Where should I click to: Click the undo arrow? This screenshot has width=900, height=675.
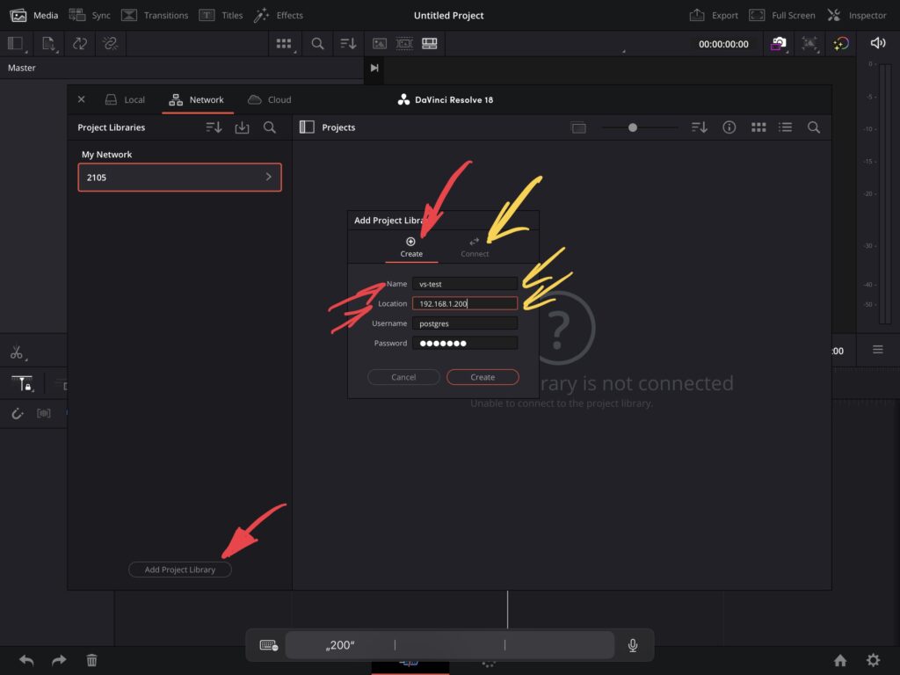click(26, 660)
